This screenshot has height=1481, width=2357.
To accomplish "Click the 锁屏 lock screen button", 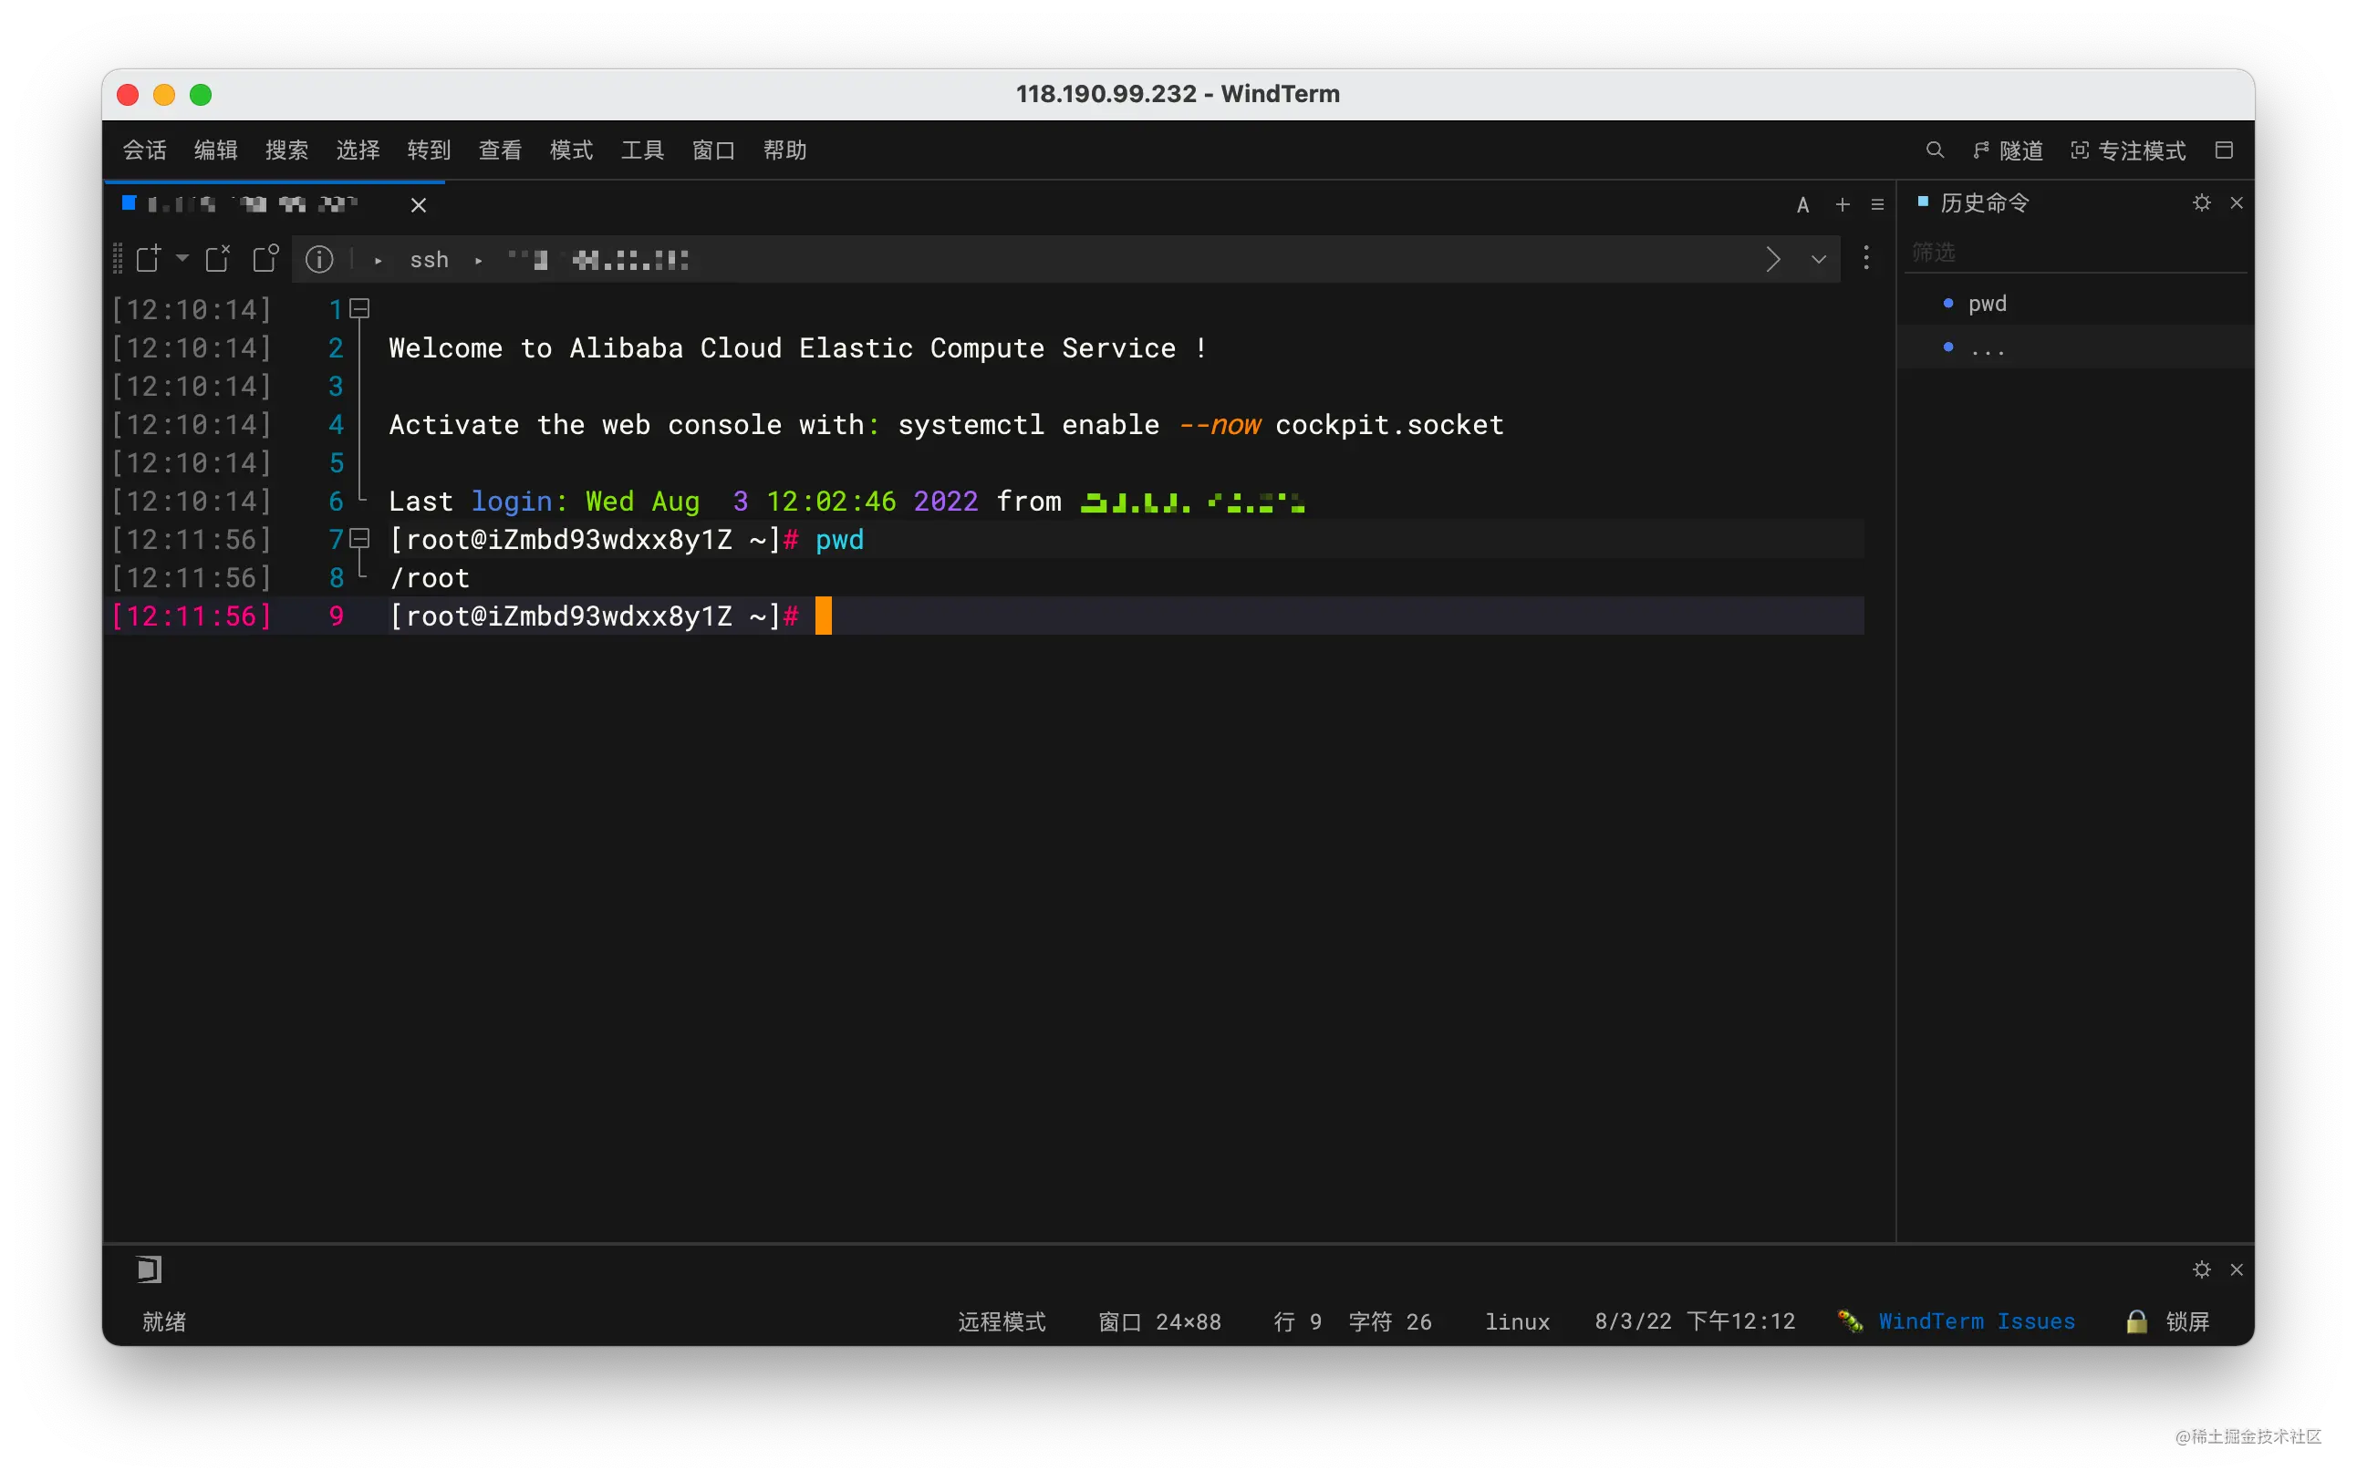I will [x=2186, y=1321].
